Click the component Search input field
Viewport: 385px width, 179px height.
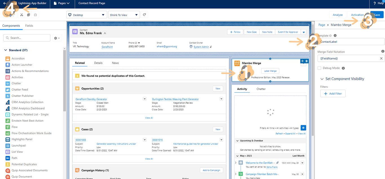27,38
